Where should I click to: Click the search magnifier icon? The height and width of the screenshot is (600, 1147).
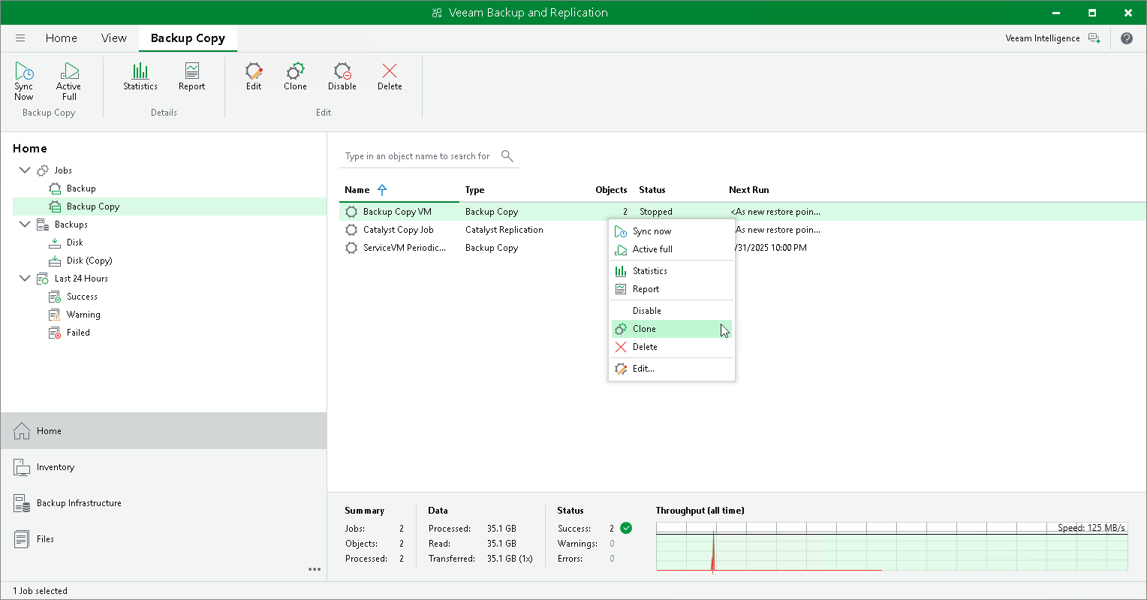point(507,156)
